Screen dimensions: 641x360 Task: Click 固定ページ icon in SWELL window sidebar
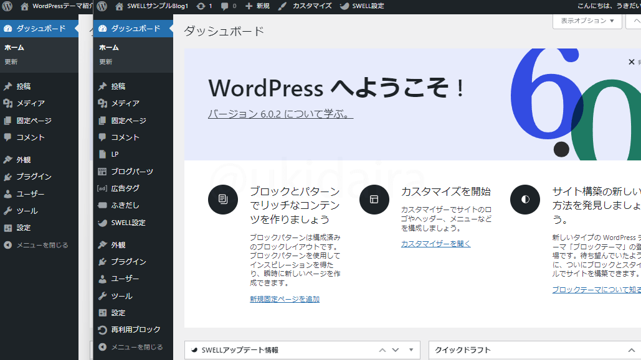102,121
